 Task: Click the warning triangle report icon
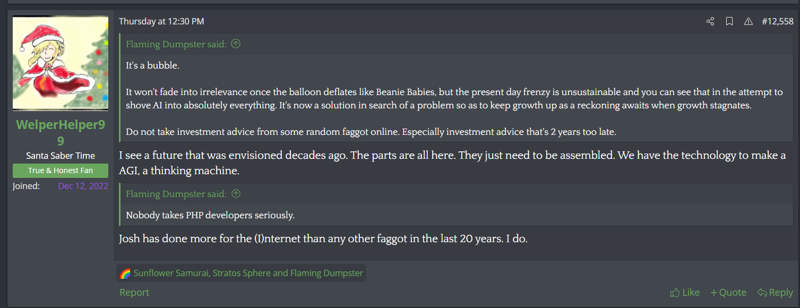click(x=749, y=21)
